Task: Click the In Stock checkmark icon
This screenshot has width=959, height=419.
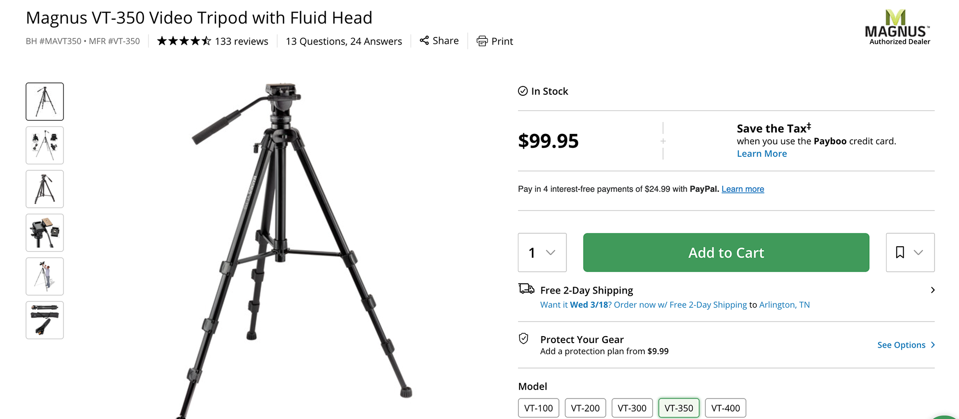Action: (522, 91)
